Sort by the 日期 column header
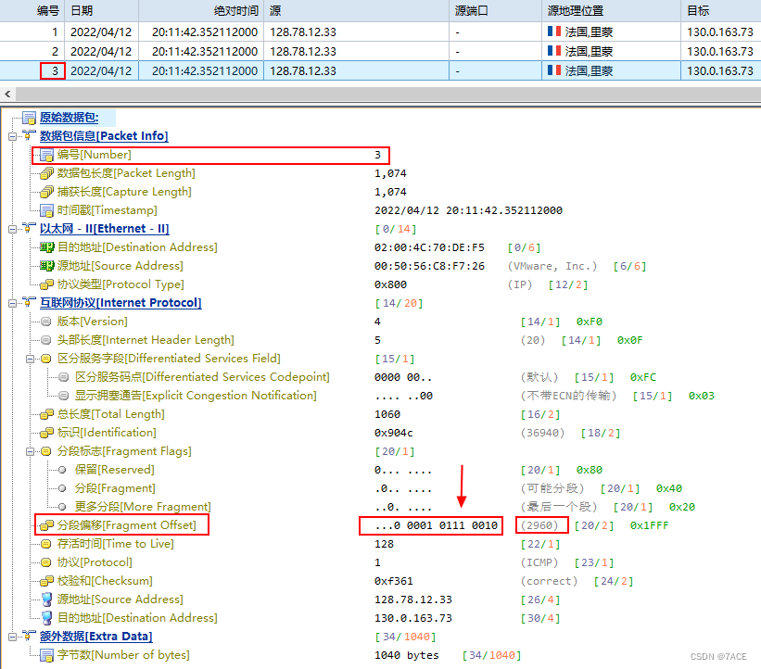This screenshot has width=761, height=669. [101, 11]
